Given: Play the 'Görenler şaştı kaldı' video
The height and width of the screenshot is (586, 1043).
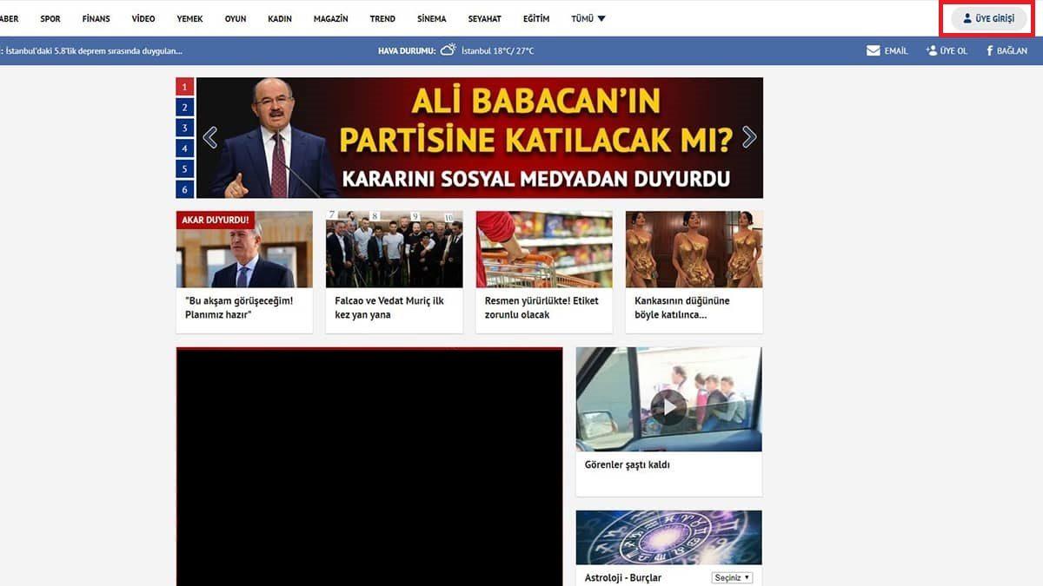Looking at the screenshot, I should pyautogui.click(x=668, y=407).
